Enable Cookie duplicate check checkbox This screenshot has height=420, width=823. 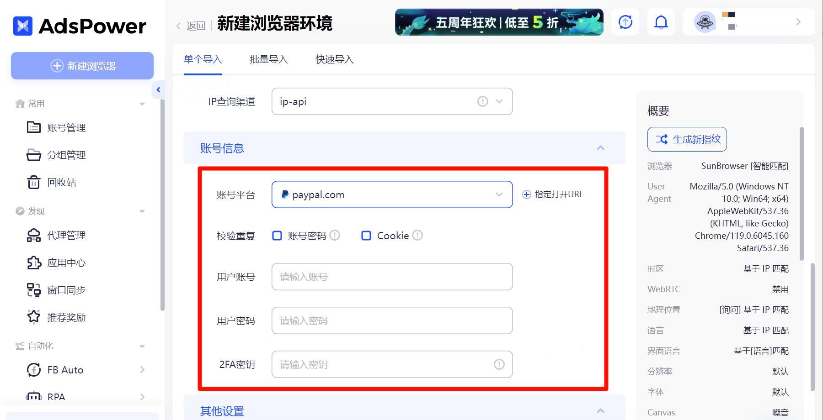[366, 236]
